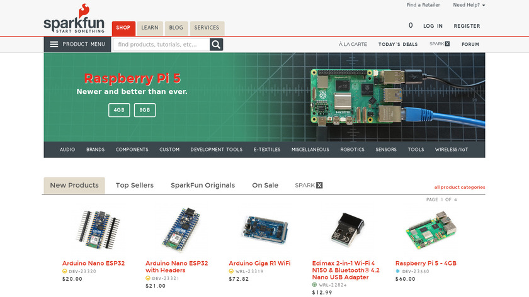Open the AUDIO category
Image resolution: width=529 pixels, height=297 pixels.
pyautogui.click(x=67, y=150)
